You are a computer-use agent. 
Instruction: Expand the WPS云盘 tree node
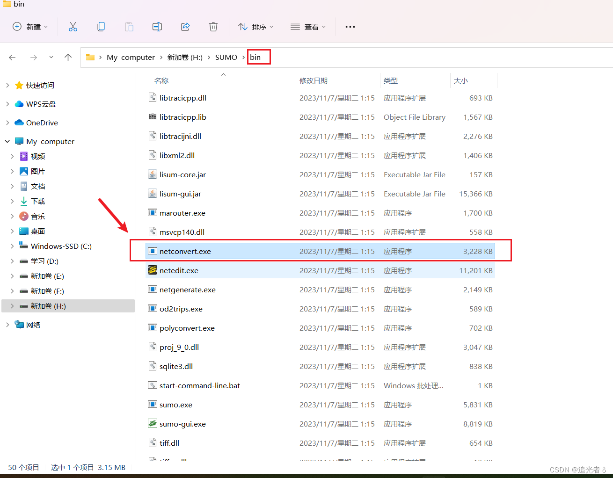click(7, 104)
